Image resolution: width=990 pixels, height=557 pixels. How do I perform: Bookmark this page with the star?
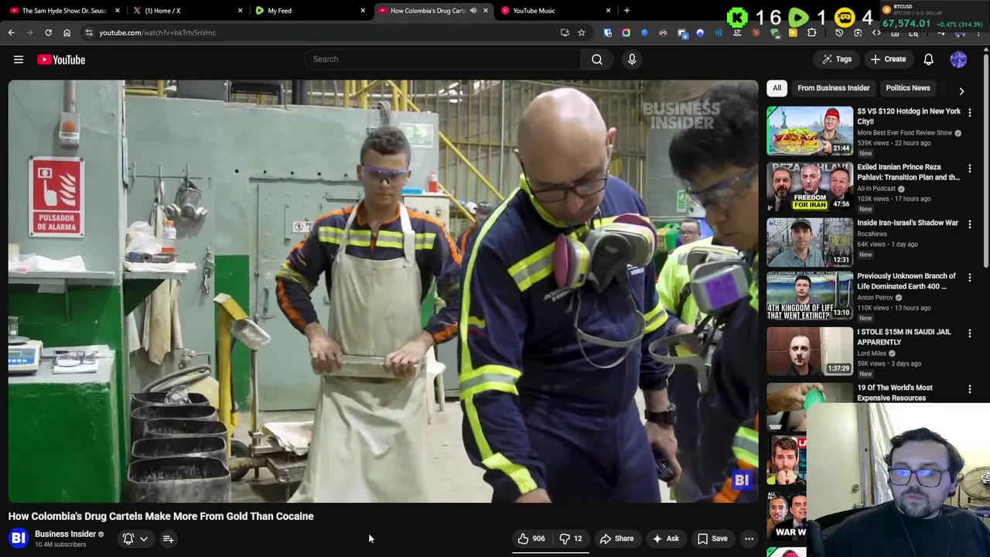click(582, 32)
